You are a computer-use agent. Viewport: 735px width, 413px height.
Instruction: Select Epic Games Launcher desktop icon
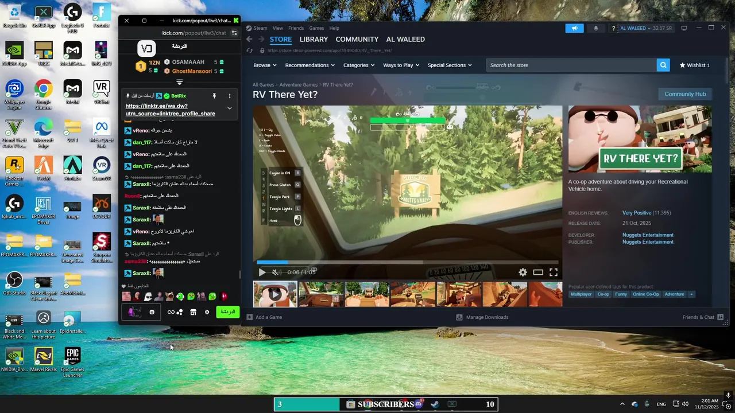[x=72, y=362]
